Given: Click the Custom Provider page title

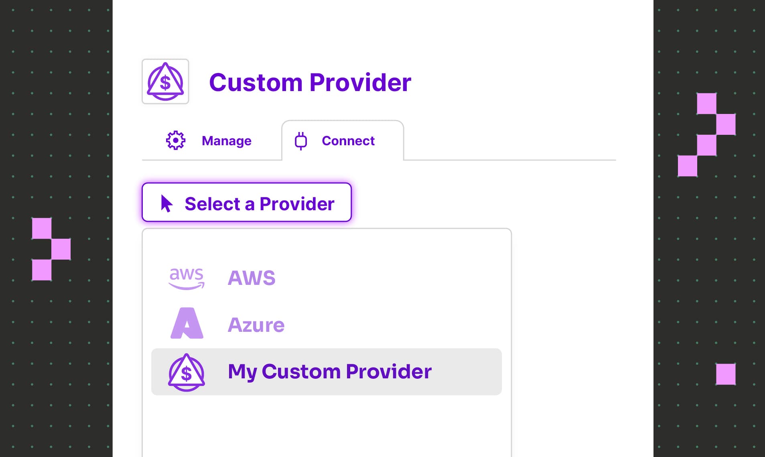Looking at the screenshot, I should coord(311,82).
